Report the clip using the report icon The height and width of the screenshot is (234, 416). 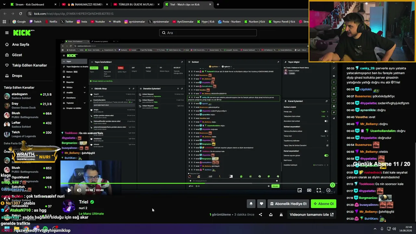pos(281,214)
